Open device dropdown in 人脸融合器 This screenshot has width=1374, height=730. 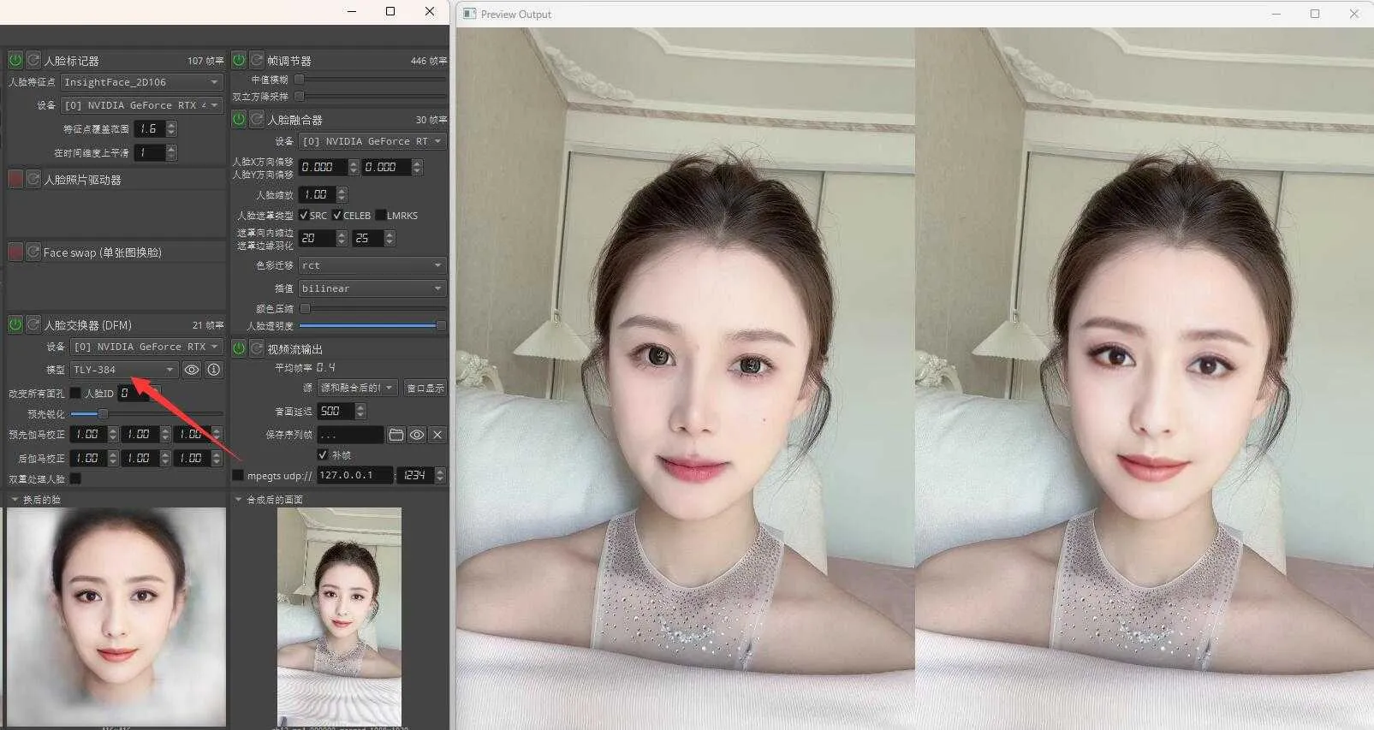[372, 141]
